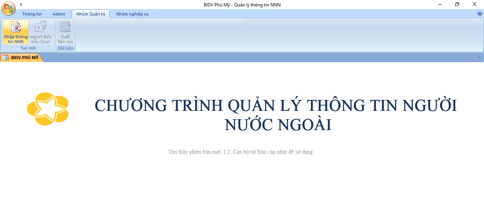
Task: Close the BIDV PHÚ MỸ document tab
Action: (x=479, y=58)
